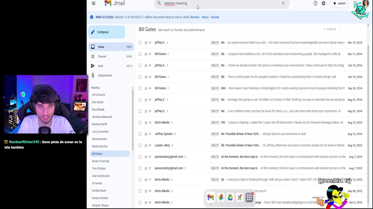Open email about 20 billion of income
373x209 pixels.
251,100
